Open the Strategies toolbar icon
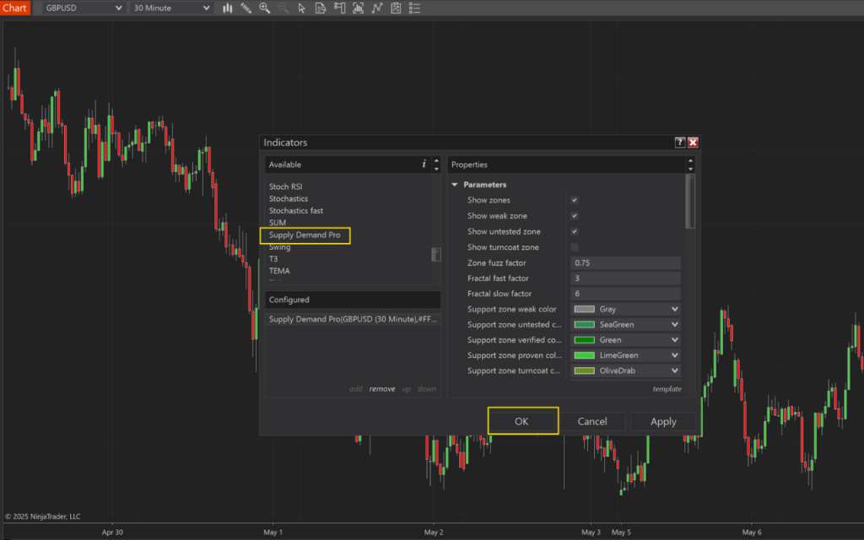Viewport: 864px width, 540px height. [396, 8]
